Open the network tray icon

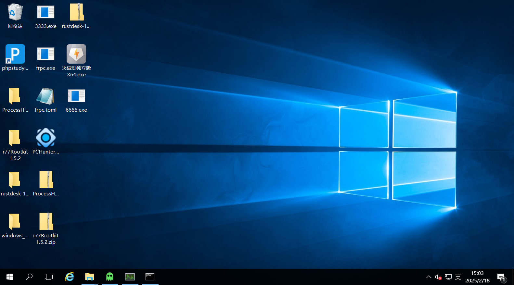[x=448, y=277]
